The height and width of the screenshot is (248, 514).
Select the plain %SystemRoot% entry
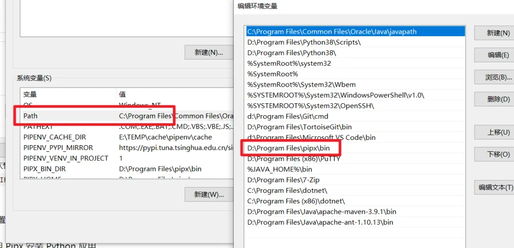tap(356, 74)
